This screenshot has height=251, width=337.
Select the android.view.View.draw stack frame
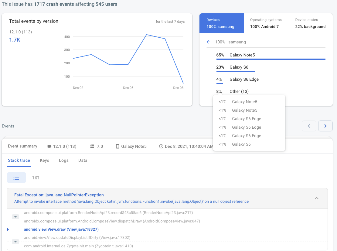coord(61,229)
